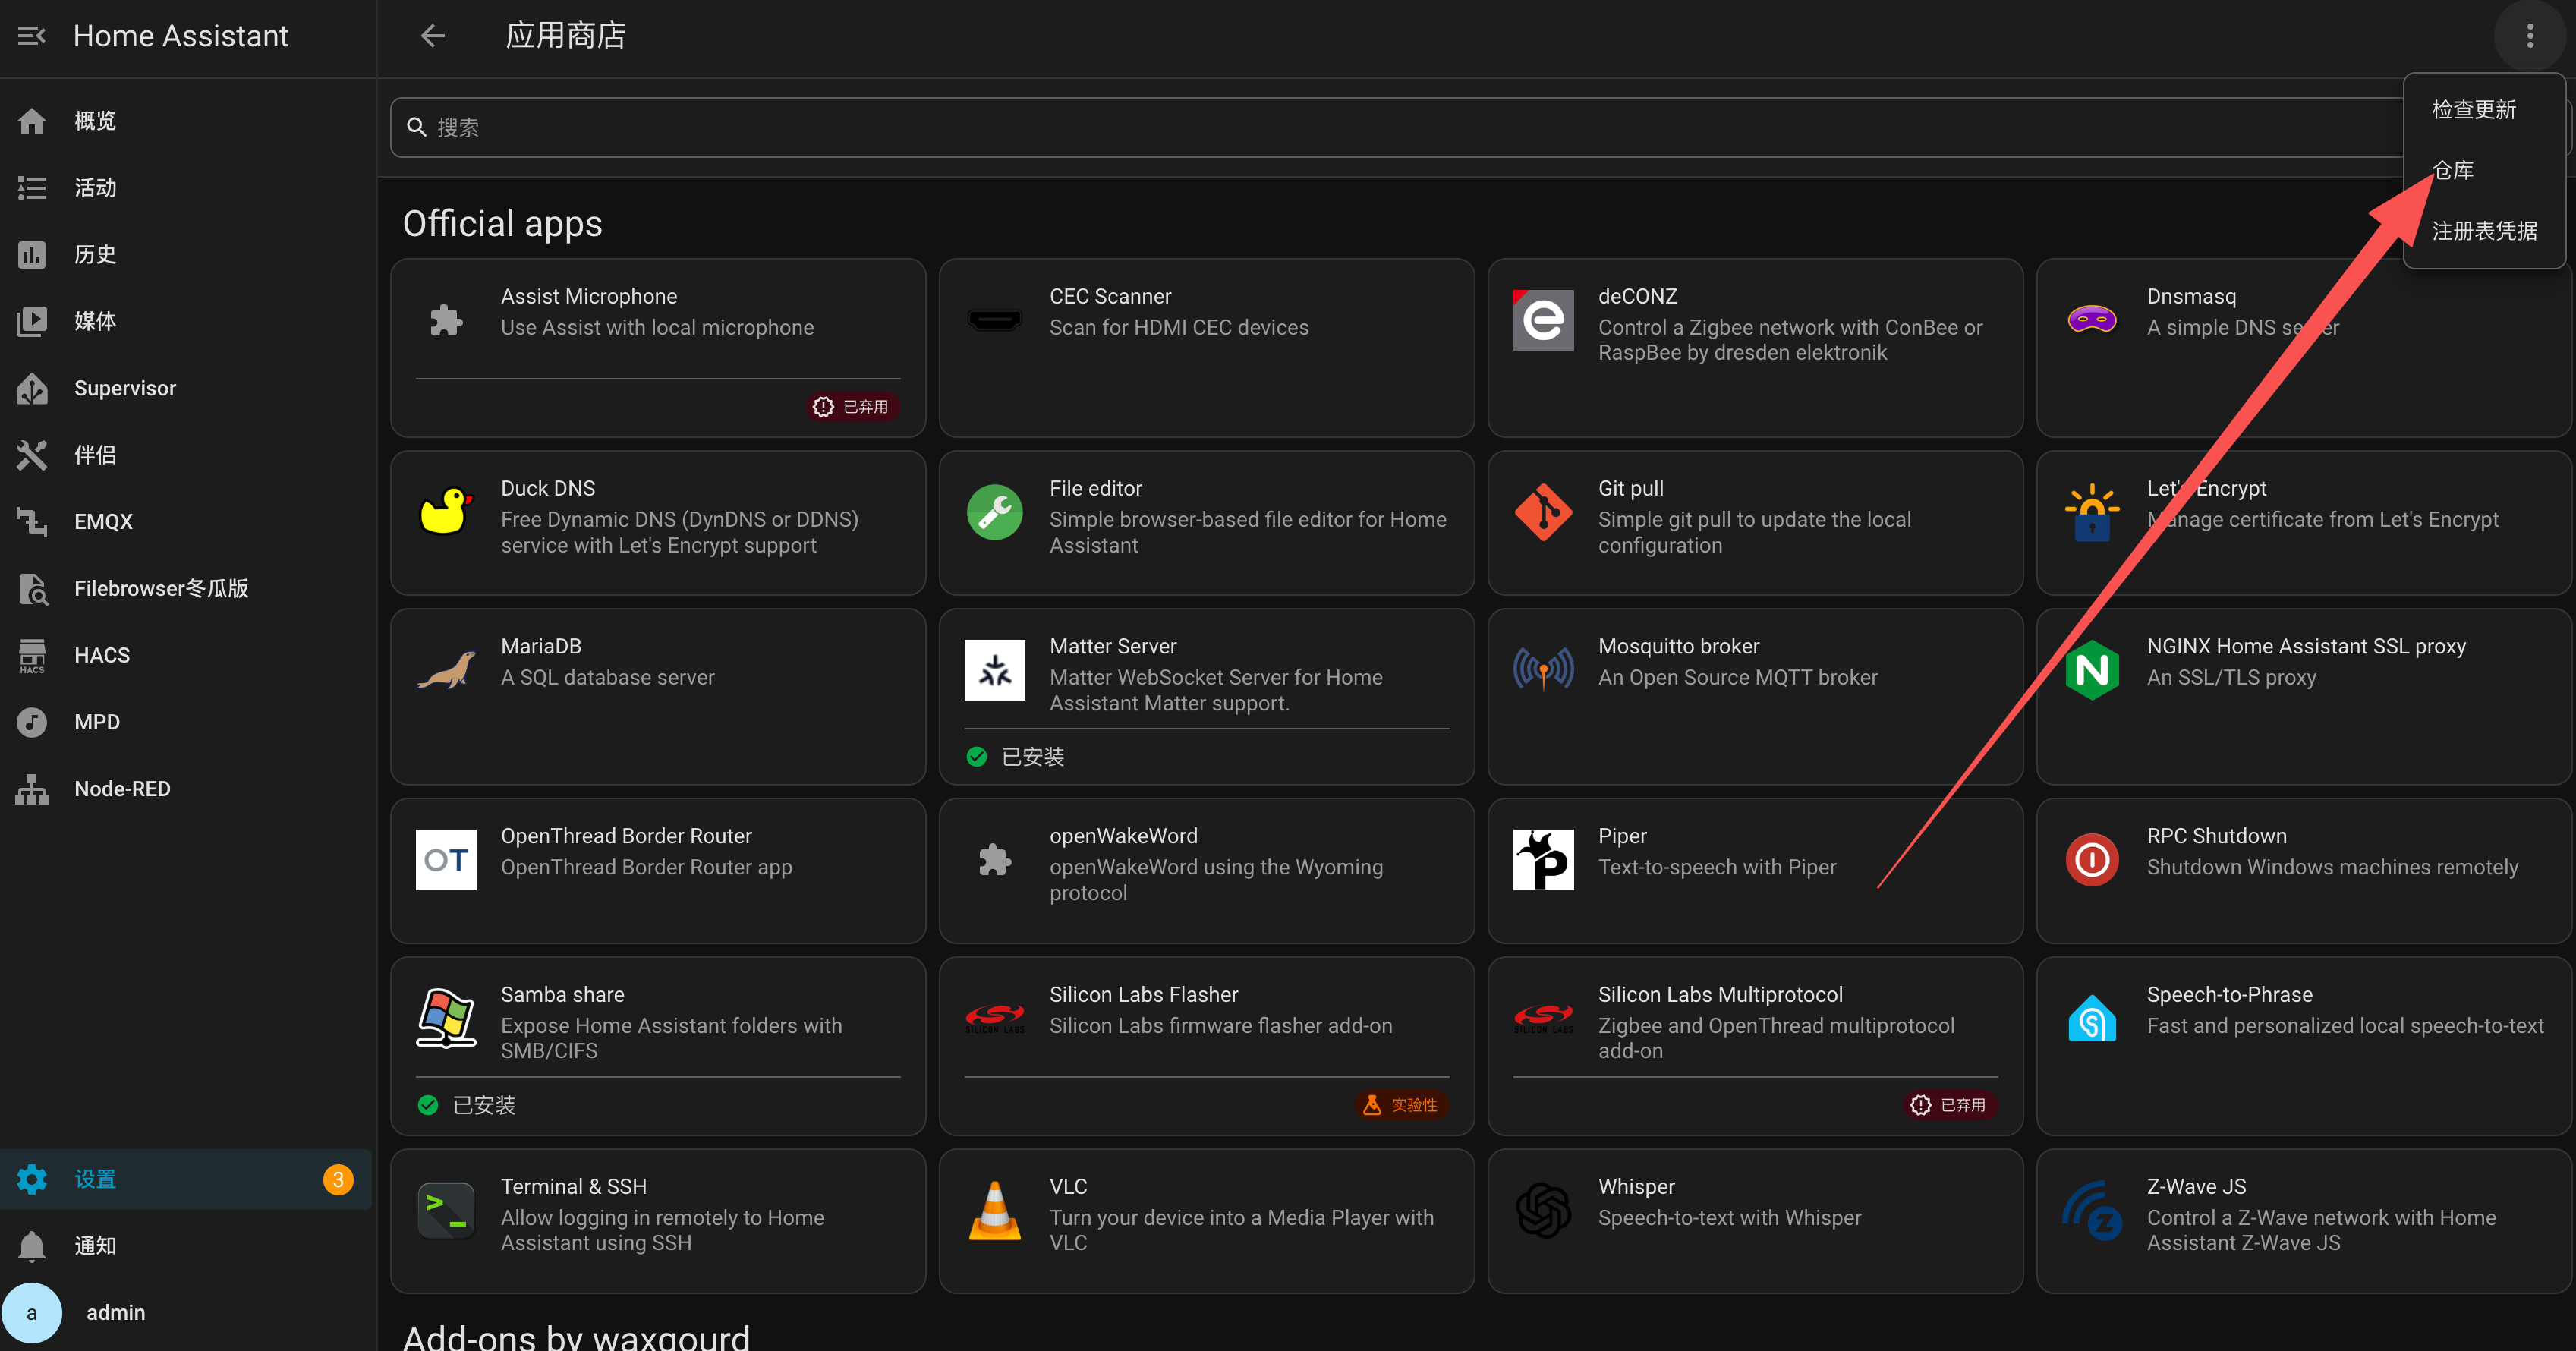This screenshot has width=2576, height=1351.
Task: Click the Dnsmasq mask icon
Action: click(2092, 320)
